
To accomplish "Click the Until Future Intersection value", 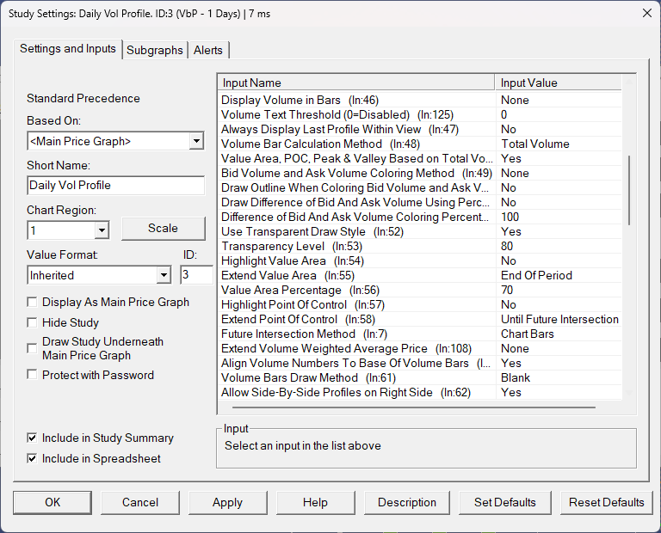I will click(558, 319).
